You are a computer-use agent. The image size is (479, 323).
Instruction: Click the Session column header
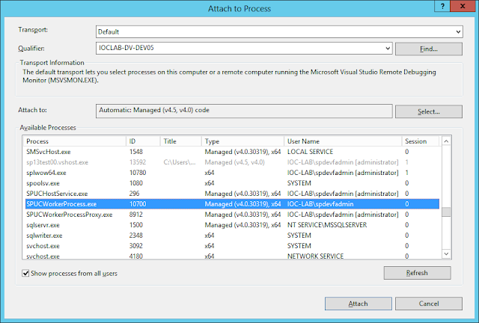pyautogui.click(x=419, y=141)
